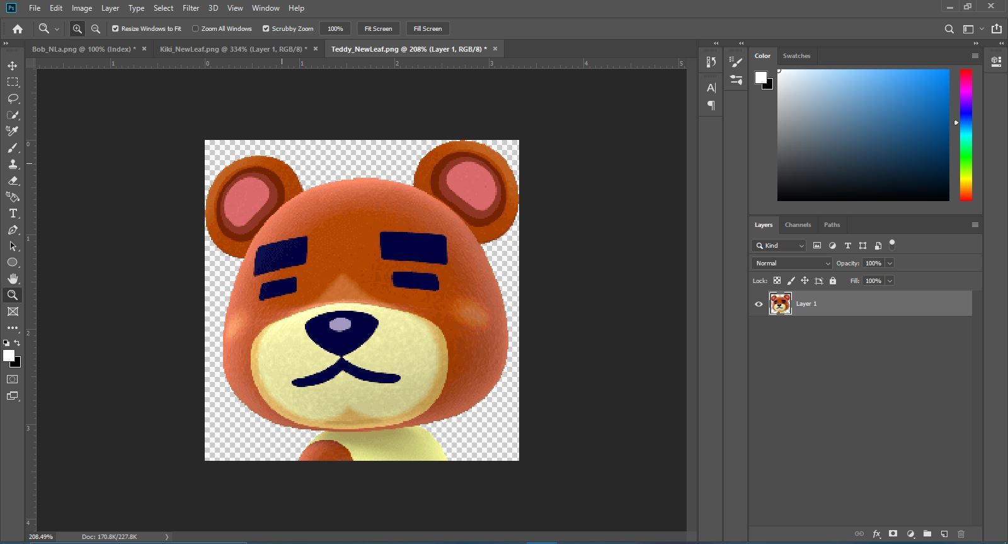1008x544 pixels.
Task: Select the Horizontal Type tool
Action: click(13, 213)
